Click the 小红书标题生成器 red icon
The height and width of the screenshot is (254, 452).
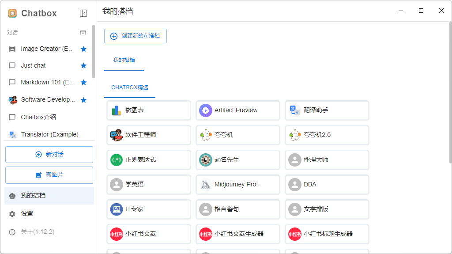tap(294, 234)
